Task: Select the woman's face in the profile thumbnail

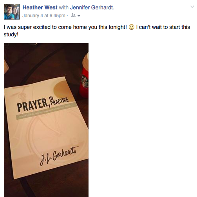Action: 15,11
